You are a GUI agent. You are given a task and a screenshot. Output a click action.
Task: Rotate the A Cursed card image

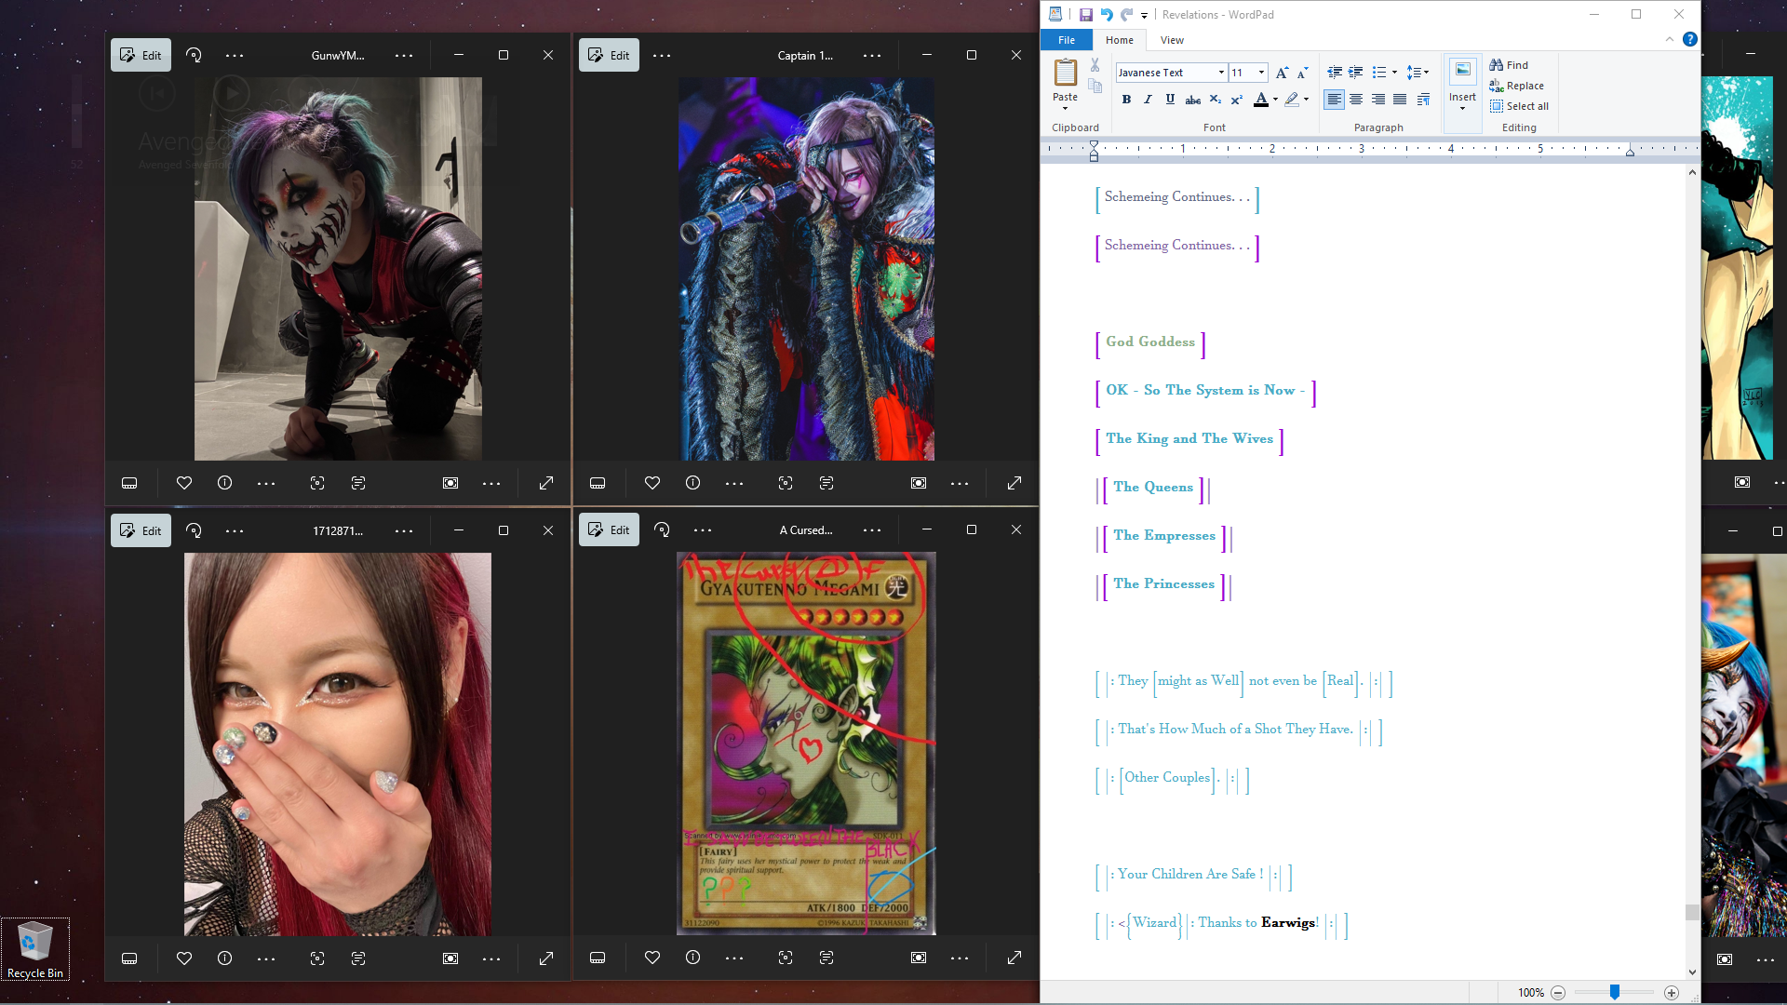(662, 529)
